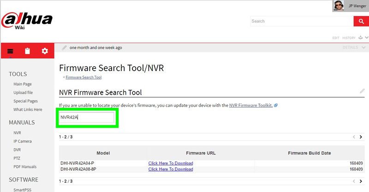Expand the DETAILS dropdown
This screenshot has height=192, width=369.
[x=354, y=48]
